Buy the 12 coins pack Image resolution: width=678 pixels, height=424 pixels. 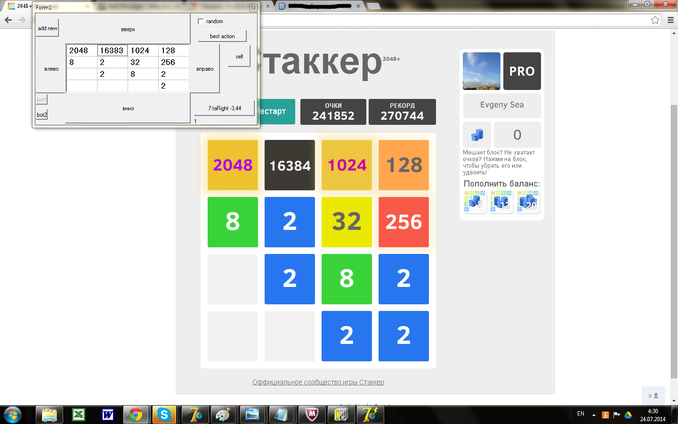(x=501, y=202)
